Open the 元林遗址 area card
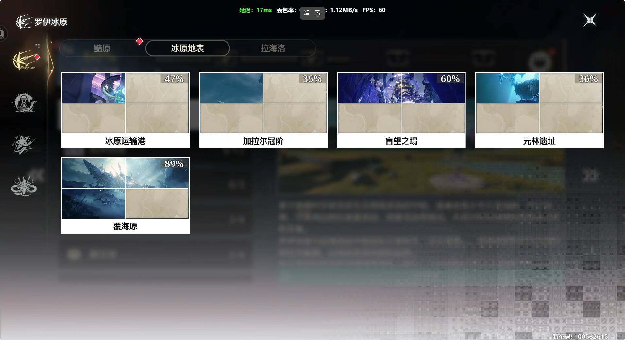This screenshot has height=340, width=625. pyautogui.click(x=539, y=110)
